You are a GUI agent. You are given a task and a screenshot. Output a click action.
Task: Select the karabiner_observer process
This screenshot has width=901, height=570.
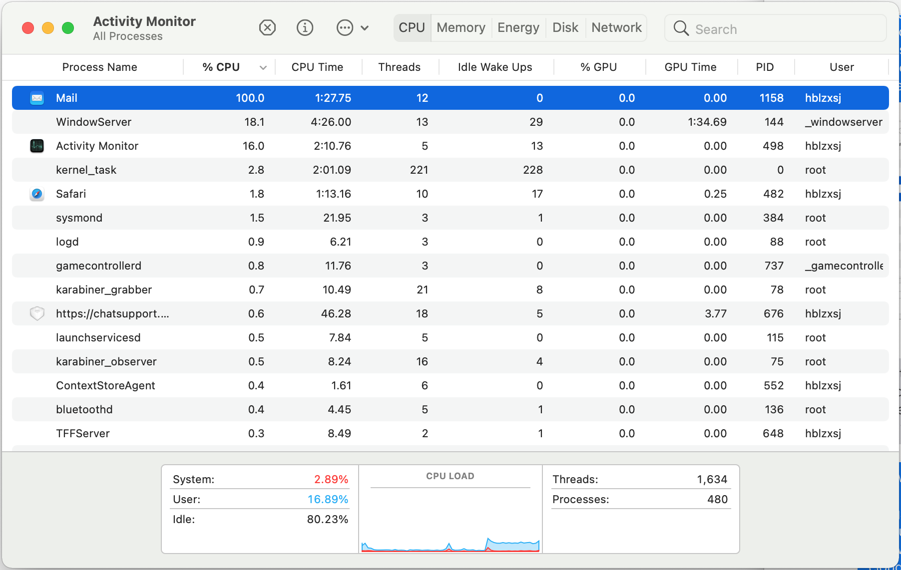pos(106,361)
